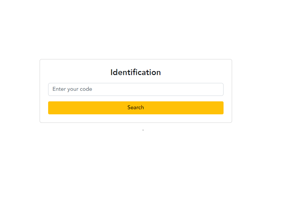The width and height of the screenshot is (286, 215).
Task: Click the middle of the code input
Action: point(136,89)
